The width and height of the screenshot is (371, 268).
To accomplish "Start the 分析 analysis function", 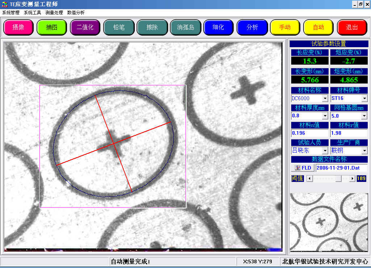I will [252, 27].
